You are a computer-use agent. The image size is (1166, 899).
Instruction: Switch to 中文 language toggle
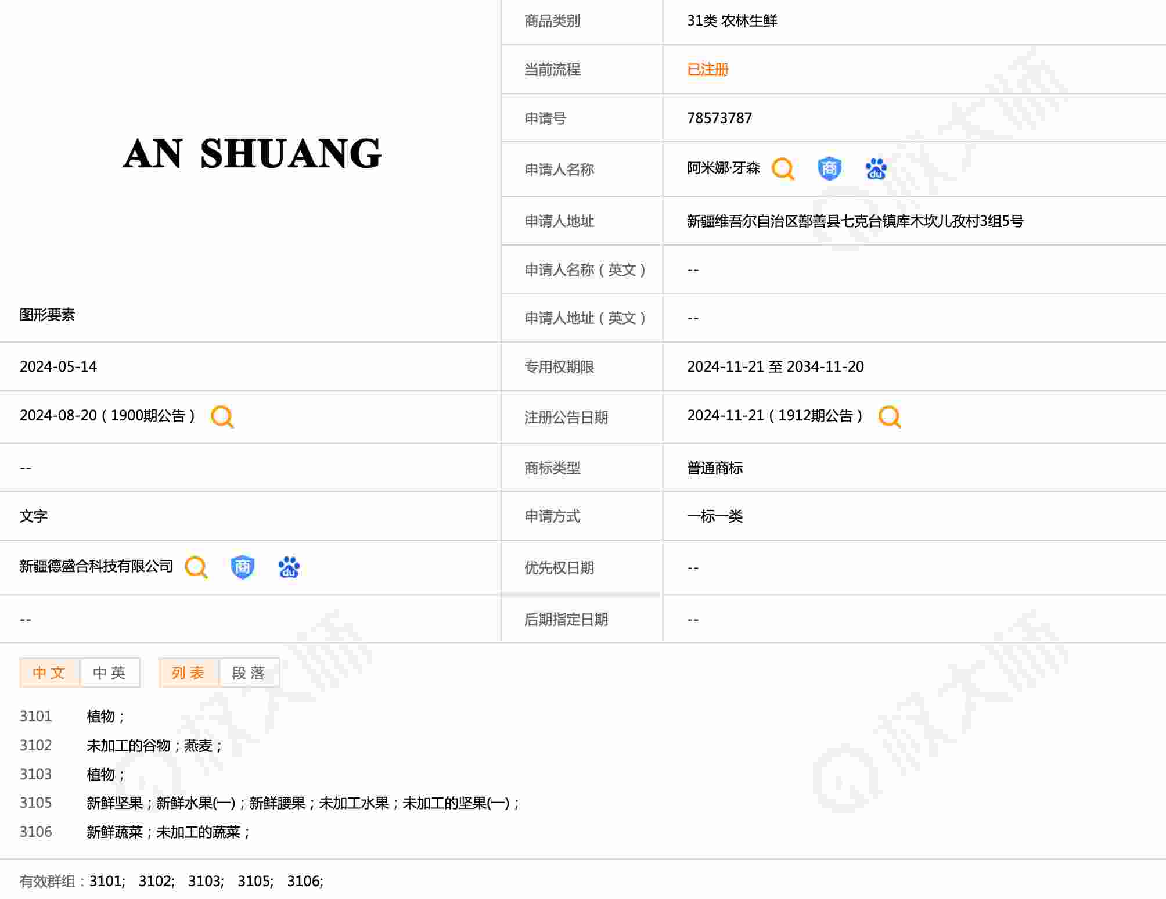(49, 673)
